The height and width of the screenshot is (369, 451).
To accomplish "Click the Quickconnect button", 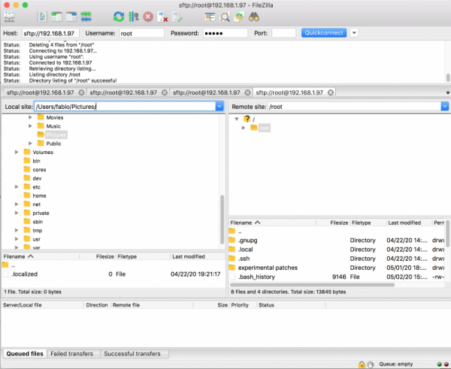I will pos(324,33).
